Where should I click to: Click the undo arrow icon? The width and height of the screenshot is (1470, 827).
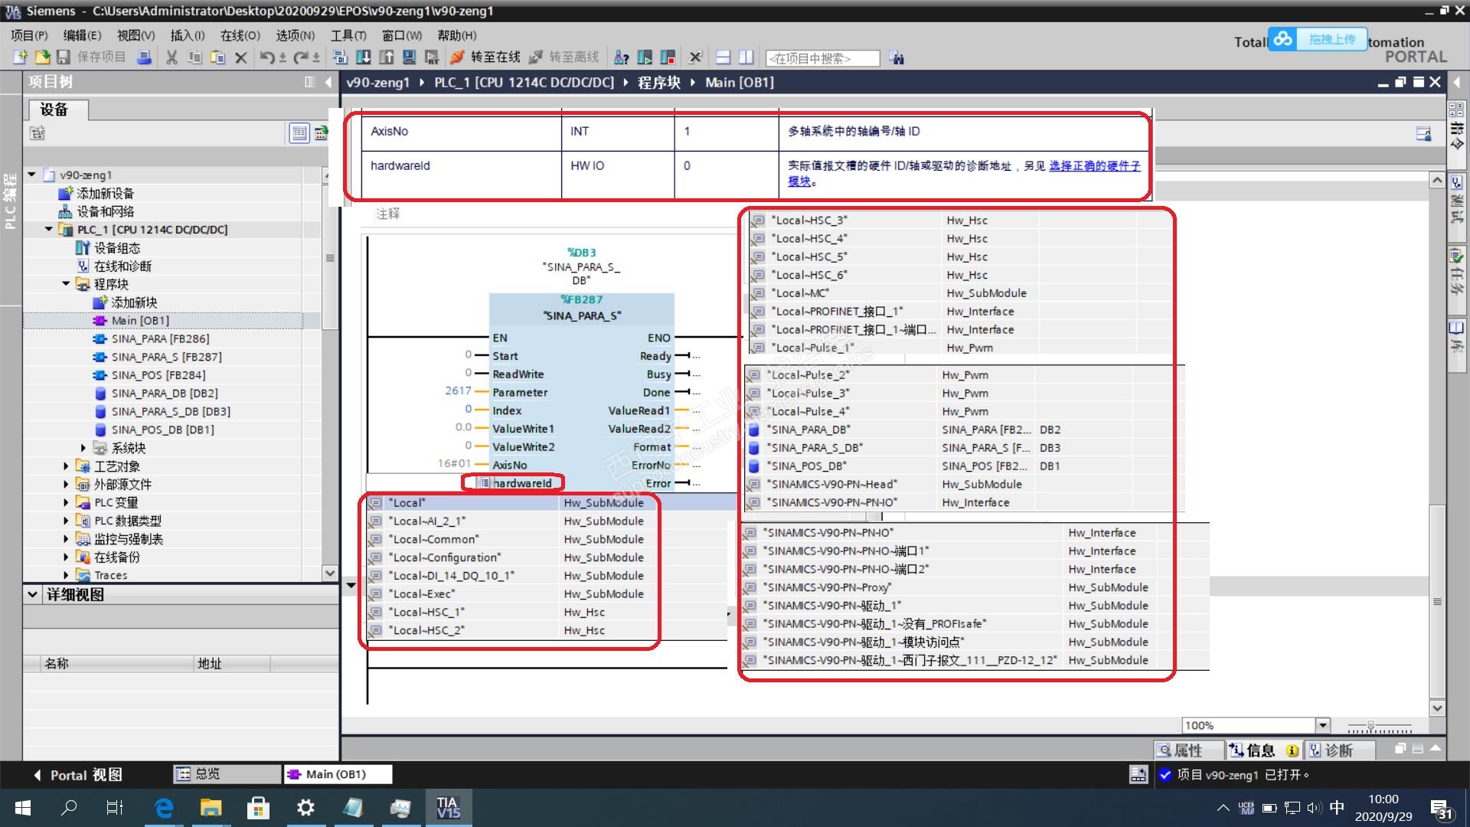click(266, 57)
